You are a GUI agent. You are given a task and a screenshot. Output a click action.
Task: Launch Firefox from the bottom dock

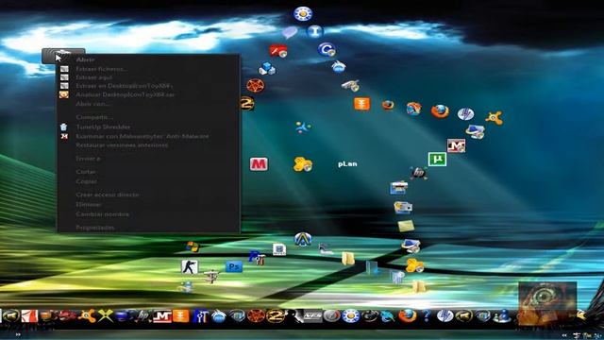(407, 316)
